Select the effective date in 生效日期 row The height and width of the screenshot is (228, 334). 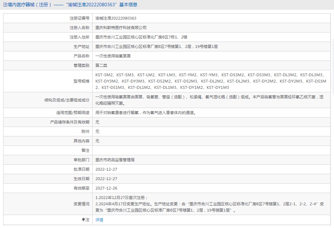106,179
